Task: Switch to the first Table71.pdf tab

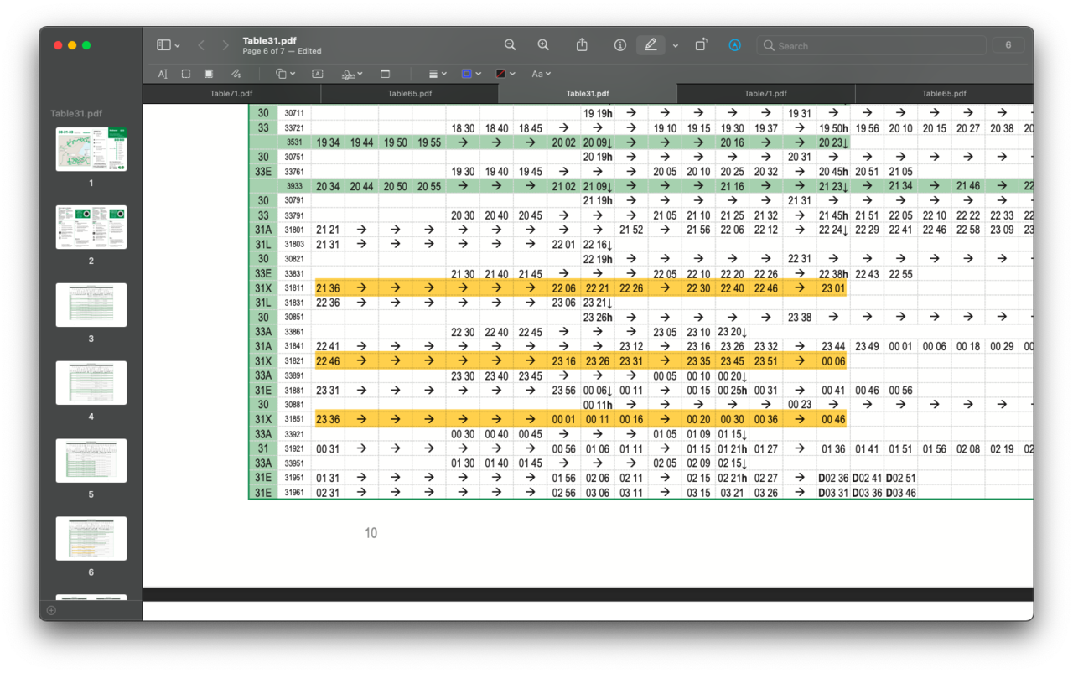Action: (231, 94)
